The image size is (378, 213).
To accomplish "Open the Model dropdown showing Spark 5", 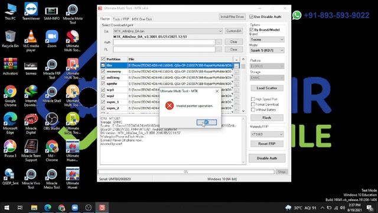I will coord(267,50).
